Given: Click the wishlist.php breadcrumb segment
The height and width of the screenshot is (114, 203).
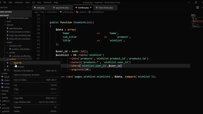Looking at the screenshot, I should click(x=68, y=12).
